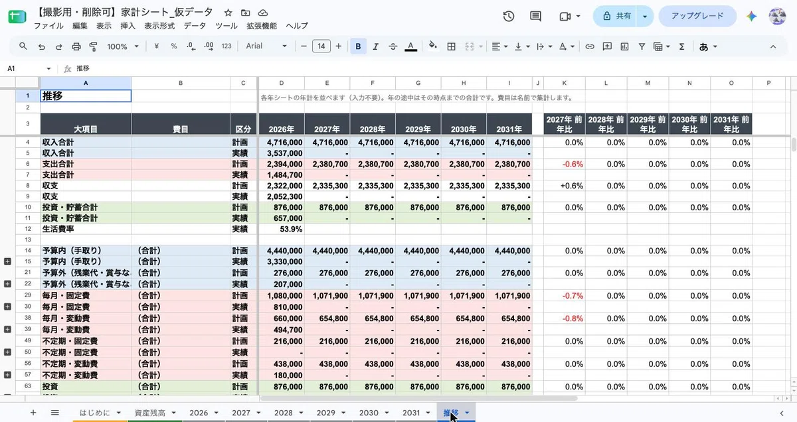Decrease decimal places

[x=191, y=46]
